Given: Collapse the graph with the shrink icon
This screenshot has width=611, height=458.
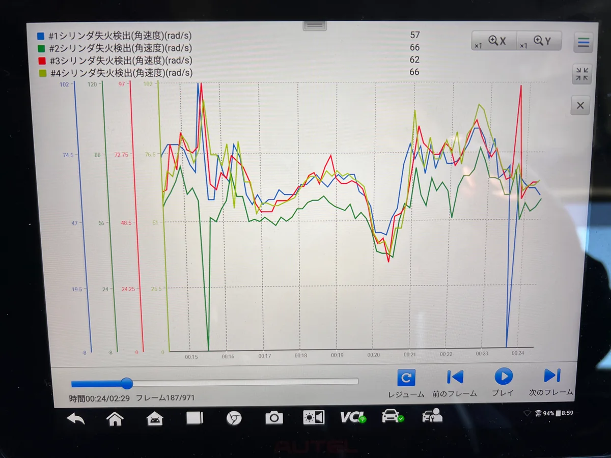Looking at the screenshot, I should [581, 74].
